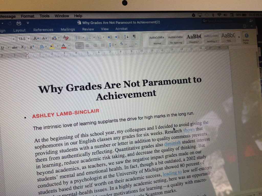
Task: Click the Print icon in quick access toolbar
Action: pyautogui.click(x=19, y=23)
